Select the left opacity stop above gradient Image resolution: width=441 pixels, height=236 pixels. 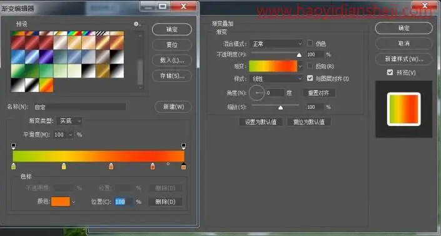14,146
